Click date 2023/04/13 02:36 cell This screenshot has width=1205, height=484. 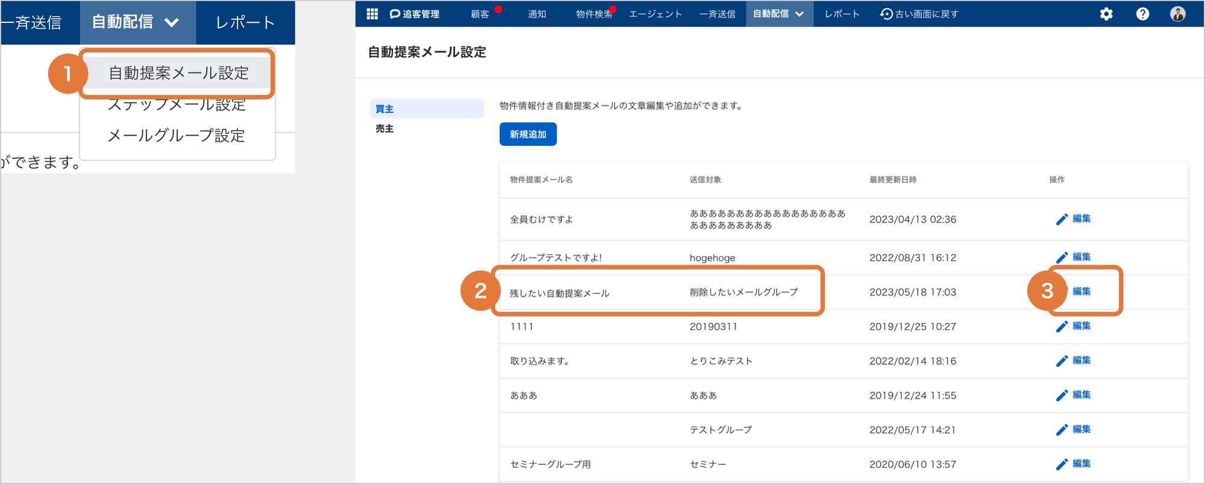(913, 219)
